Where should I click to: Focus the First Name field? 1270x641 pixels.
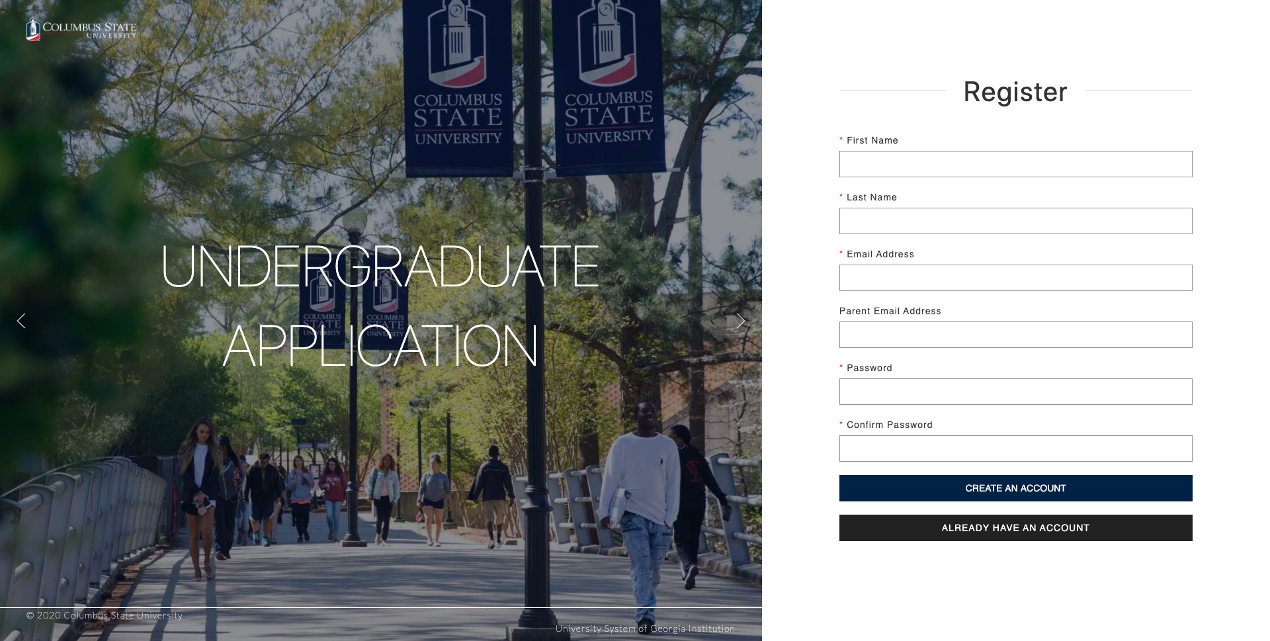1015,164
